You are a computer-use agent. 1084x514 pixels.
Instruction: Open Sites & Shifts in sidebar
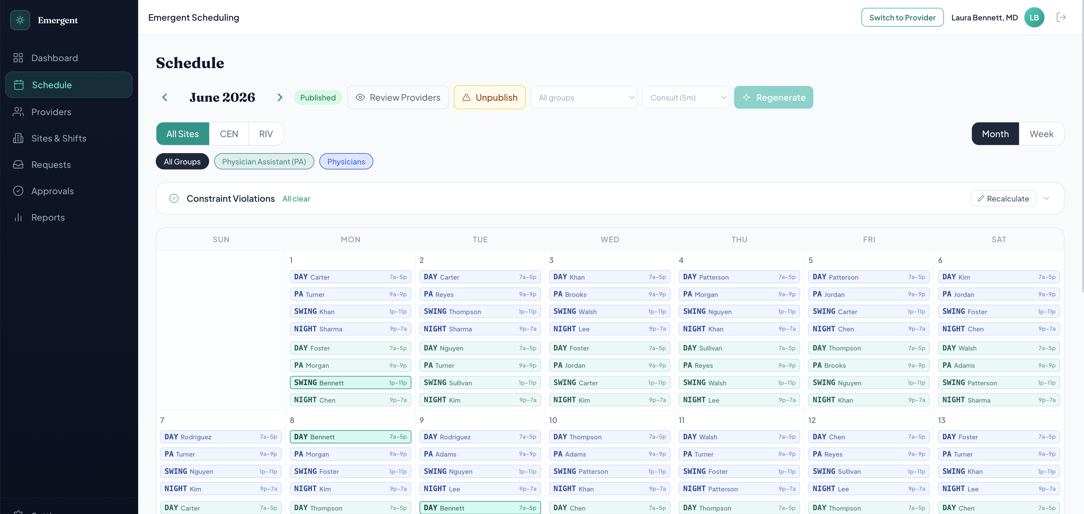68,138
